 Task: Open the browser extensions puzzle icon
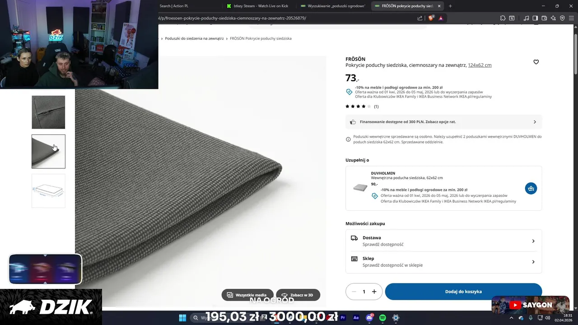tap(503, 18)
